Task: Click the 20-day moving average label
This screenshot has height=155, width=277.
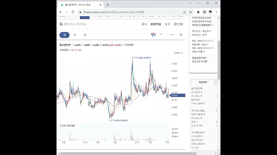Action: [72, 50]
